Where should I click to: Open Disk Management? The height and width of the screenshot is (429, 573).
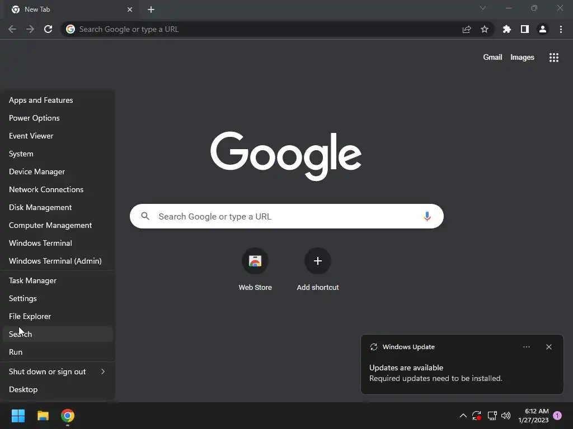pos(58,208)
